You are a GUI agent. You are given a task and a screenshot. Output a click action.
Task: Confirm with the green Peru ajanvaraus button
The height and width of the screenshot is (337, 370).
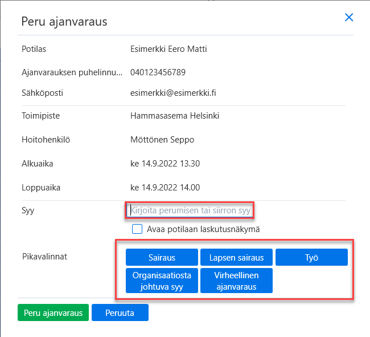(53, 312)
